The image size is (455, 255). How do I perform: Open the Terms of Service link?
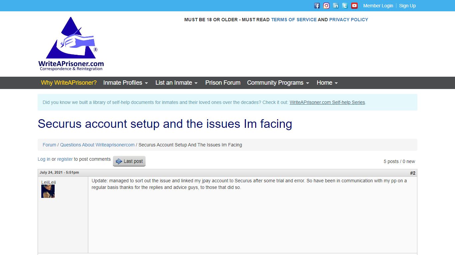point(294,20)
